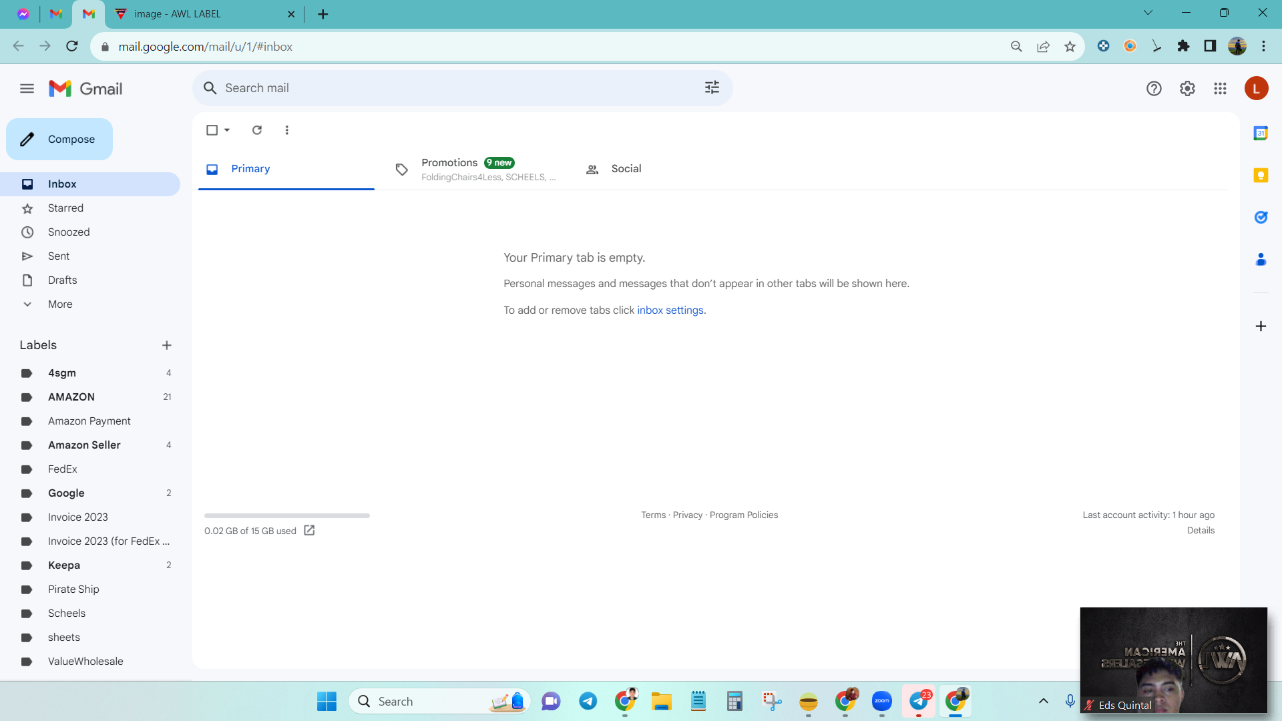Open Gmail support help icon
This screenshot has height=721, width=1282.
click(x=1154, y=89)
